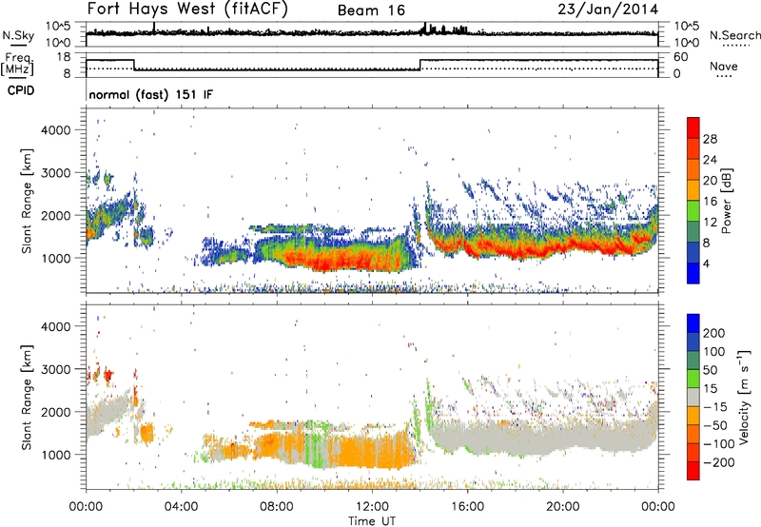Image resolution: width=761 pixels, height=527 pixels.
Task: Click the blue bottom swatch of power colorbar
Action: click(x=693, y=273)
